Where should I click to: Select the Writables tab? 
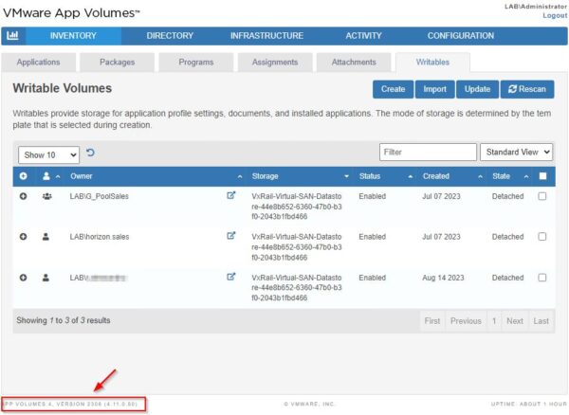pyautogui.click(x=432, y=63)
